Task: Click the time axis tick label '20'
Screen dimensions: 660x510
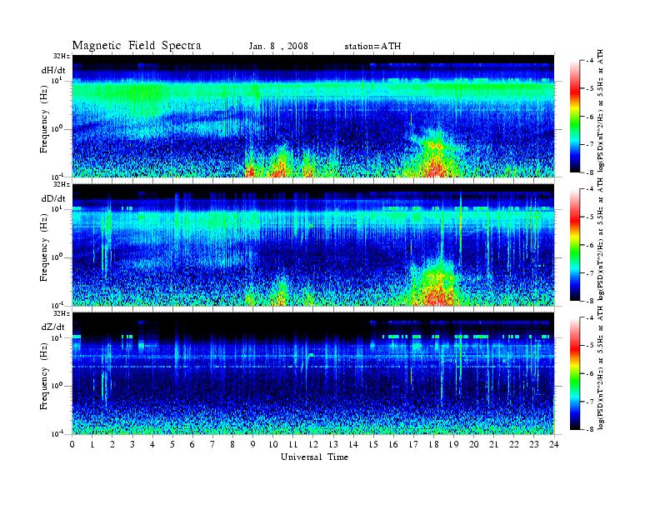Action: [x=473, y=444]
